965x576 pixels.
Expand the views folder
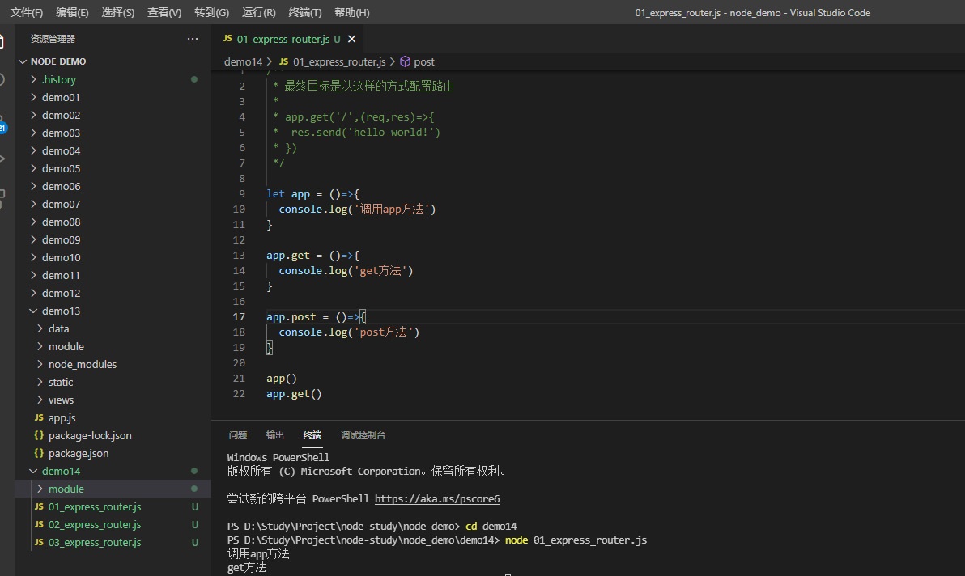point(40,400)
